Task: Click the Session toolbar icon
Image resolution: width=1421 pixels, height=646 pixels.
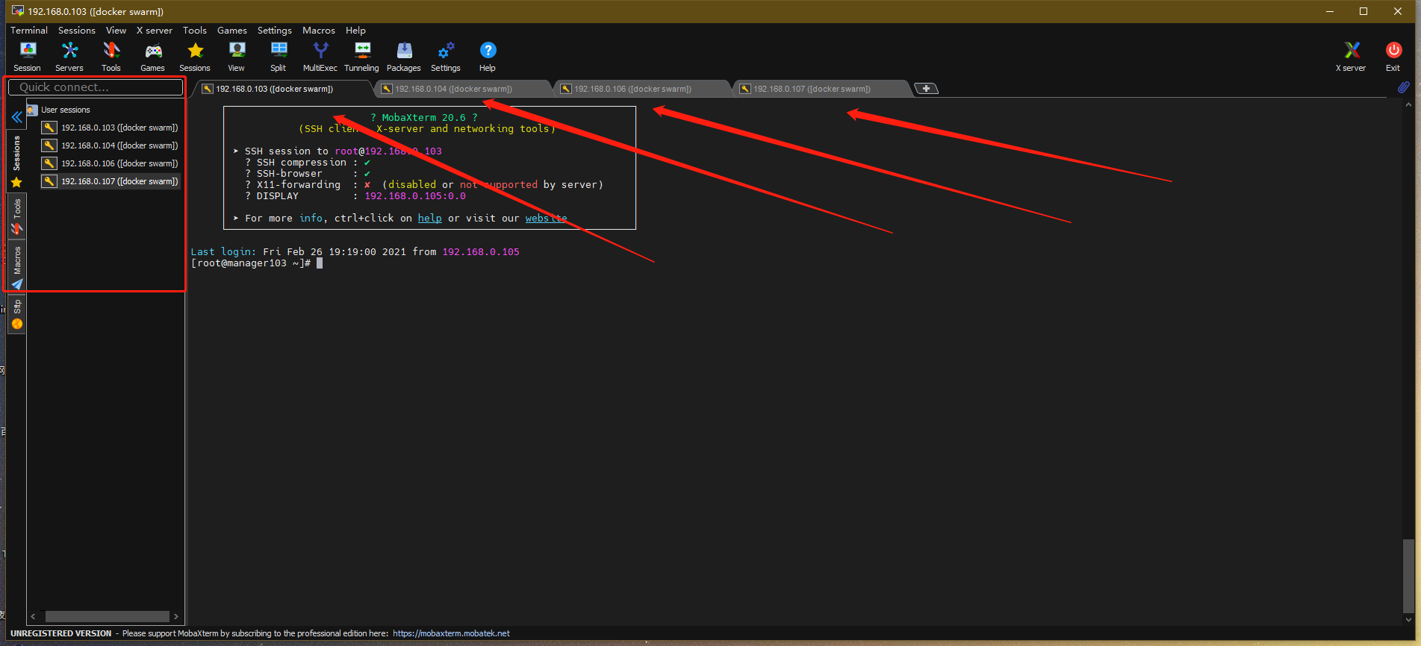Action: pyautogui.click(x=28, y=56)
